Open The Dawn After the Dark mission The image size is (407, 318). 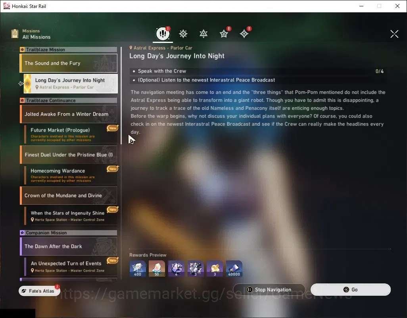(69, 246)
